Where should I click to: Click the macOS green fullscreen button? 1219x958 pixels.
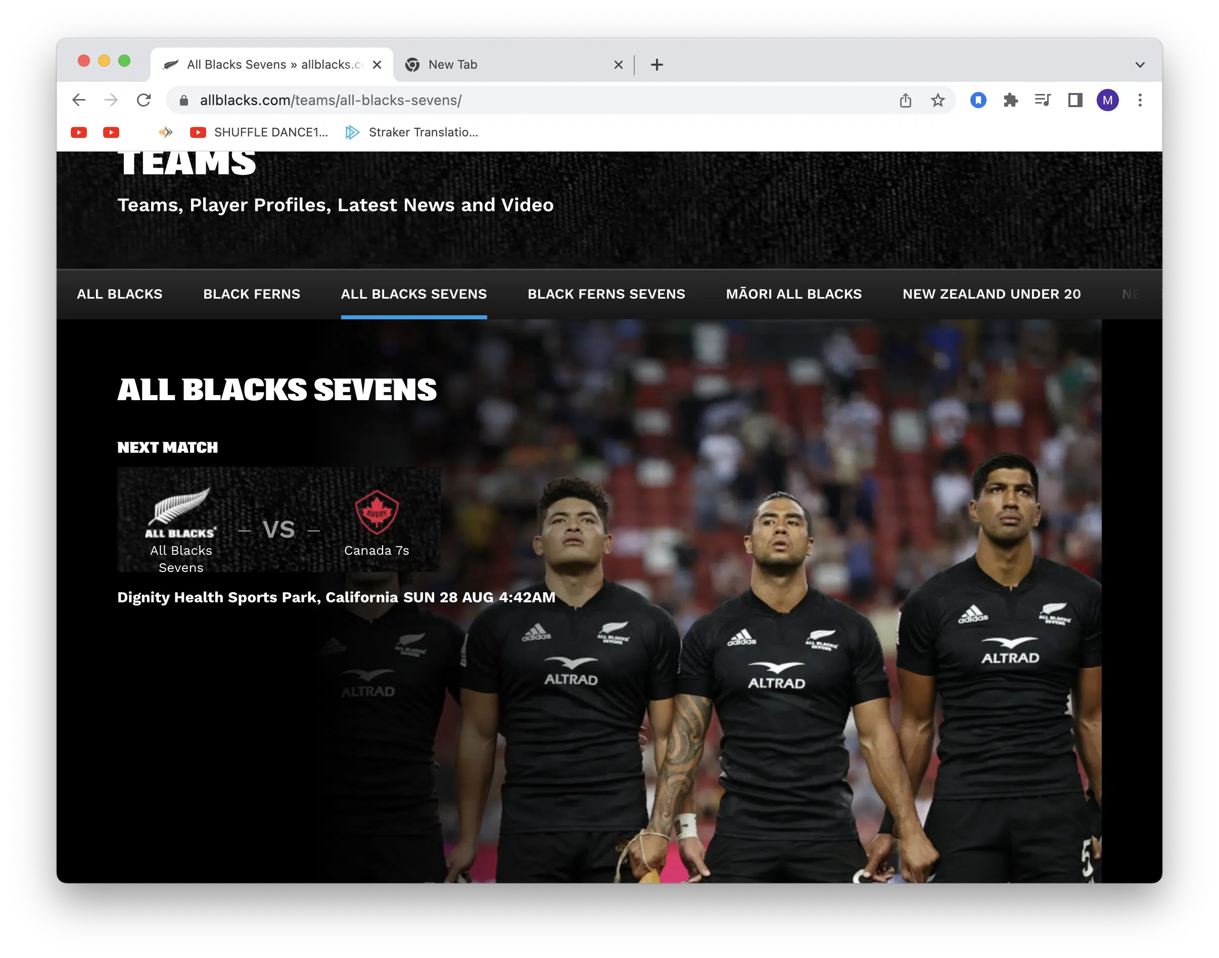(124, 61)
